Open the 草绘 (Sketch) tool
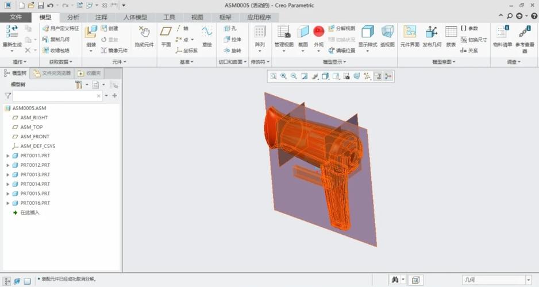This screenshot has width=539, height=287. coord(206,36)
